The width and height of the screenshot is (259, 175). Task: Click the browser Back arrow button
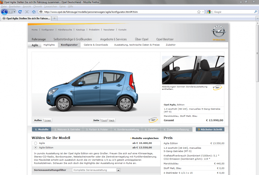coord(4,12)
